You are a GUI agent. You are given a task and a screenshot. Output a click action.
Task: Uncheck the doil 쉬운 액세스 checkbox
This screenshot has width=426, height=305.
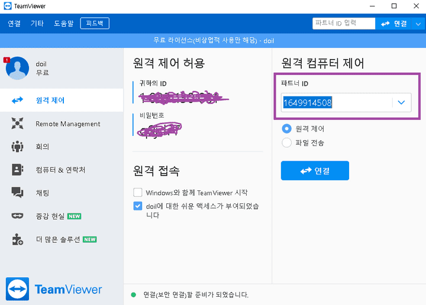138,206
